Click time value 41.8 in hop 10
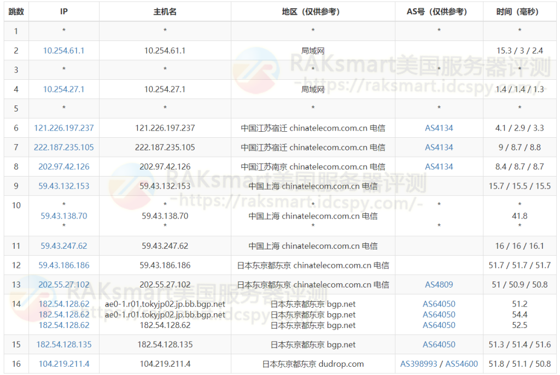This screenshot has width=560, height=375. tap(520, 216)
